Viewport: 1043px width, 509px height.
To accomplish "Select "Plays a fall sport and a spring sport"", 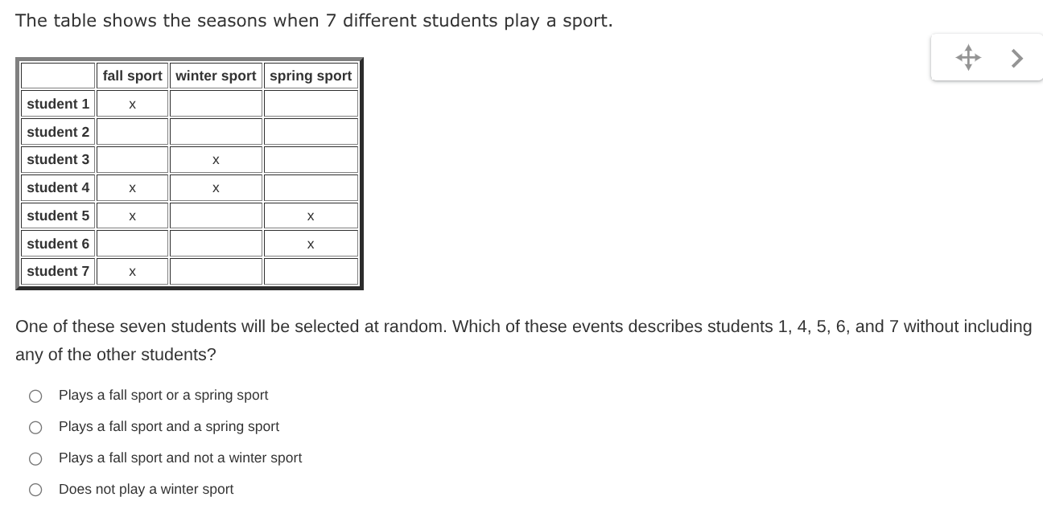I will pos(35,427).
